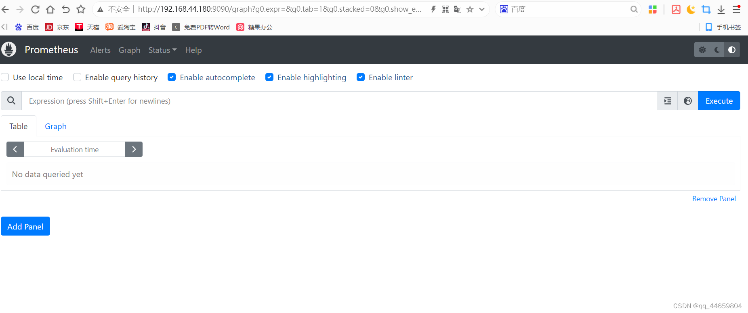Go to browser home page icon
Image resolution: width=748 pixels, height=313 pixels.
click(x=50, y=9)
